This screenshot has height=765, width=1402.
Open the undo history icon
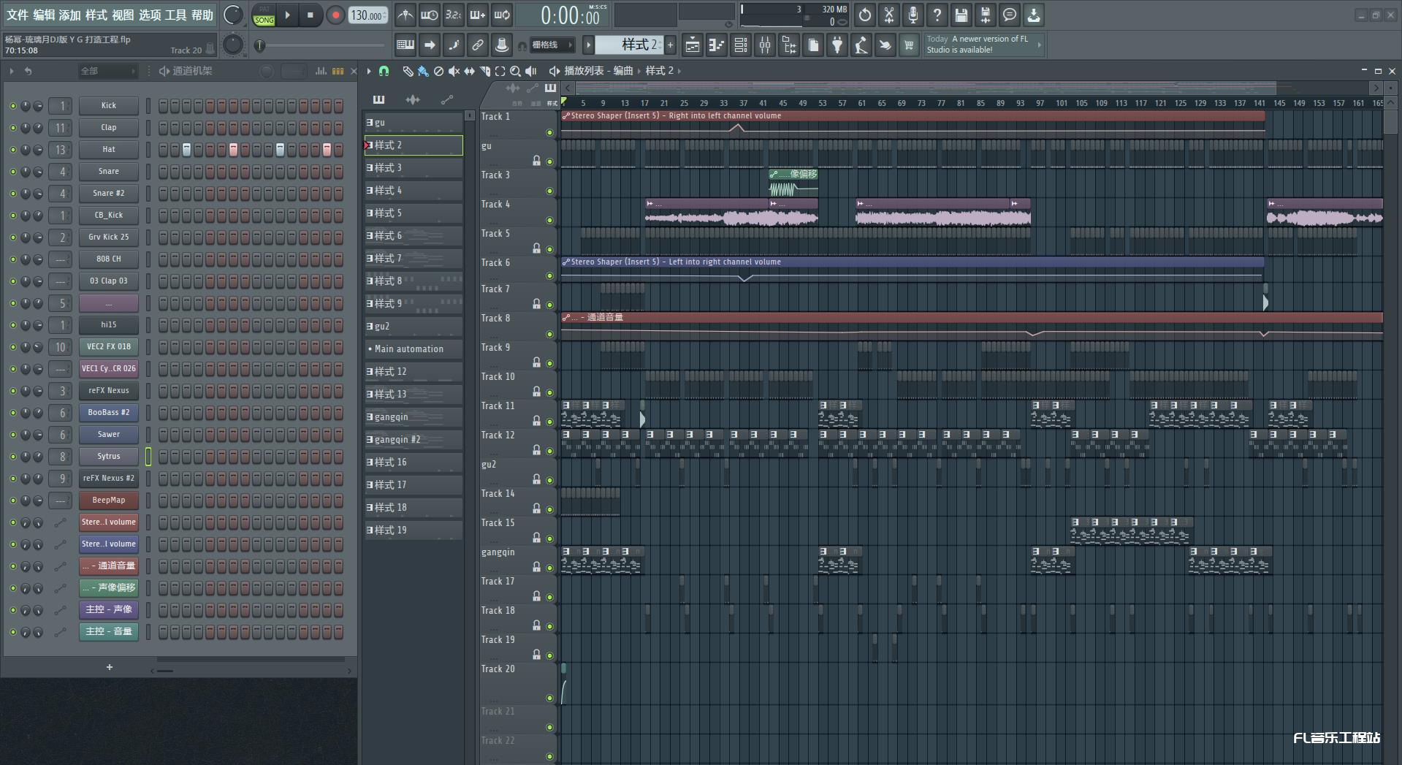point(865,15)
